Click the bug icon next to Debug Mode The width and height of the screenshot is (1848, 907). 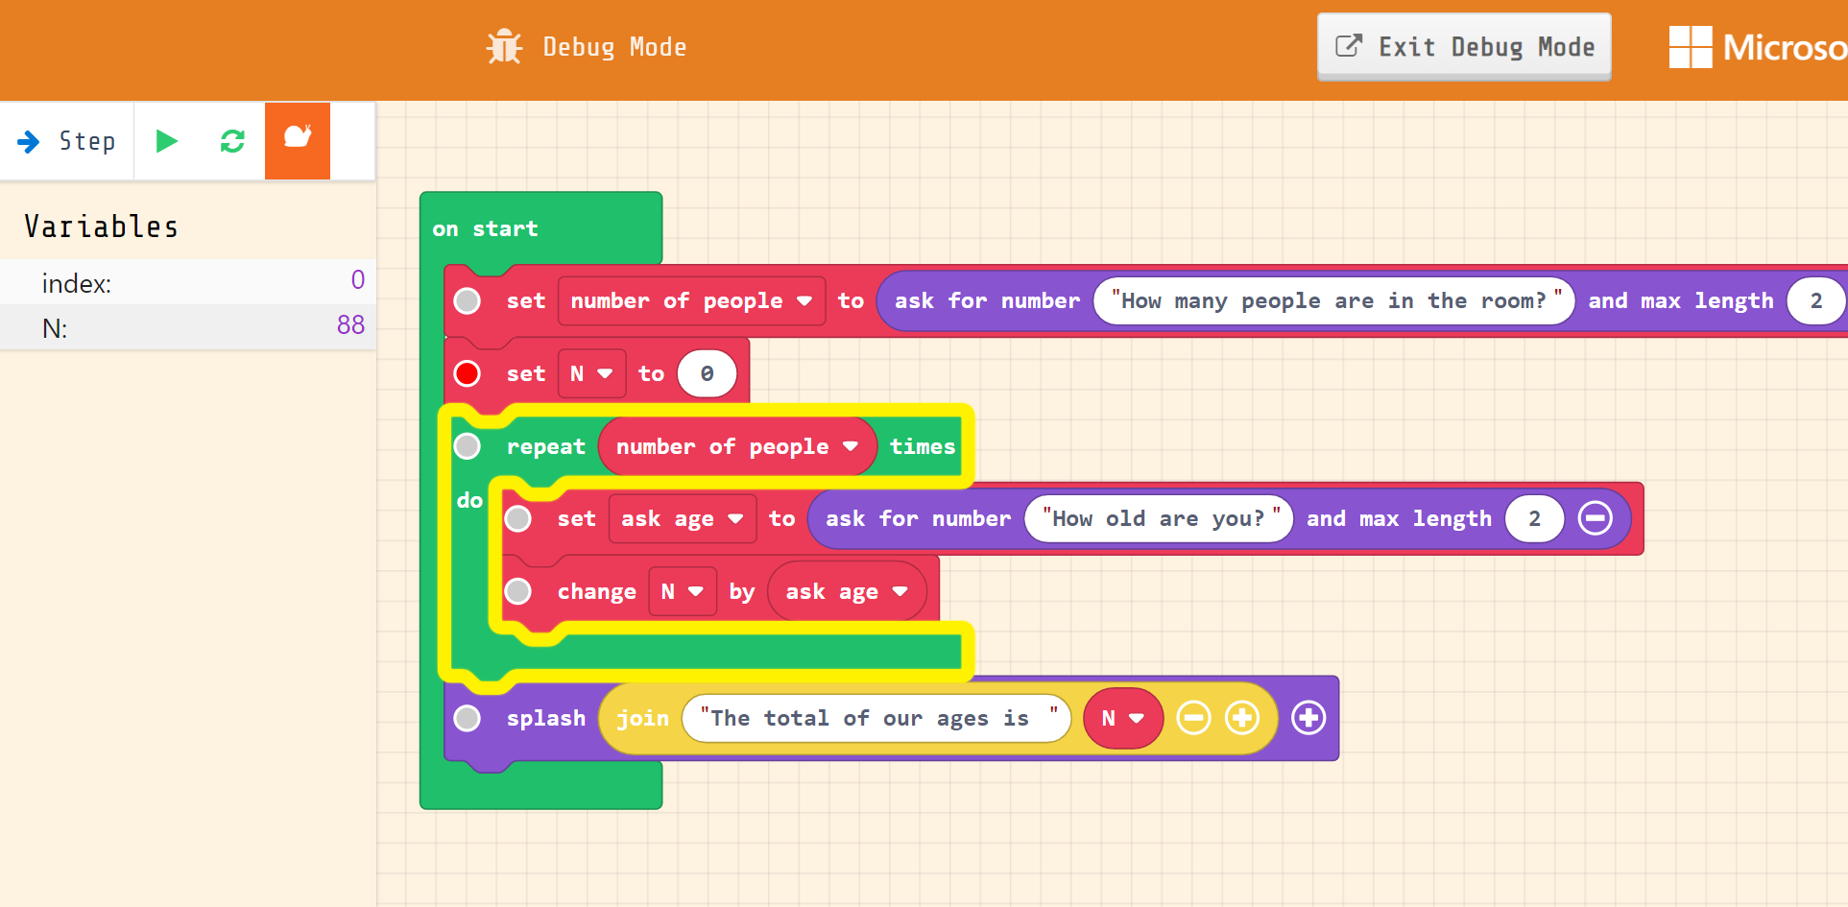(x=503, y=46)
